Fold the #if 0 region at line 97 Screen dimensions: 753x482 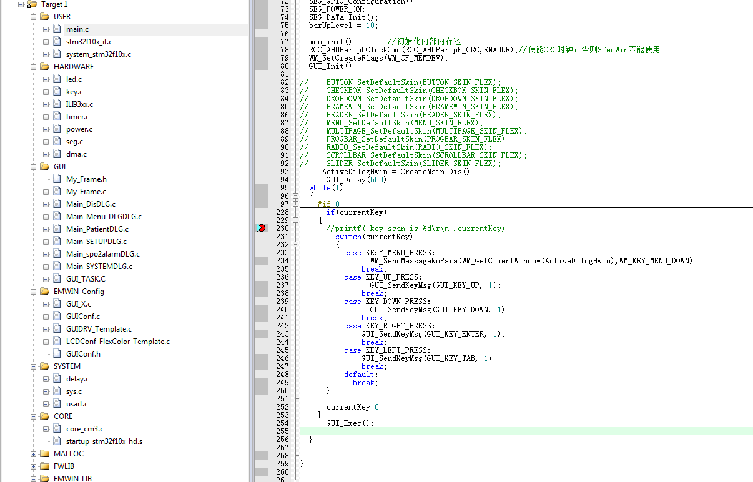coord(295,204)
